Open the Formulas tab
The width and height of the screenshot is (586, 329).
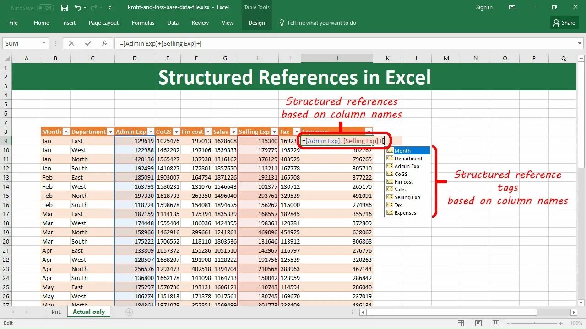pyautogui.click(x=143, y=23)
